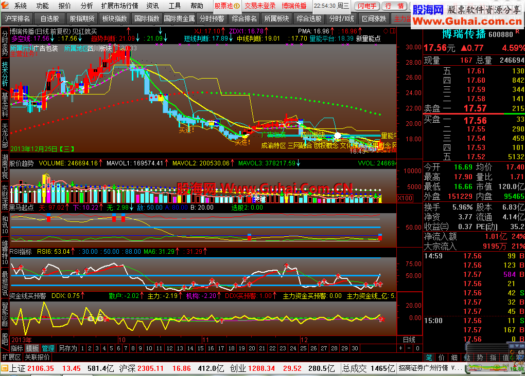Image resolution: width=525 pixels, height=376 pixels.
Task: Open the 工具 menu
Action: pos(174,6)
